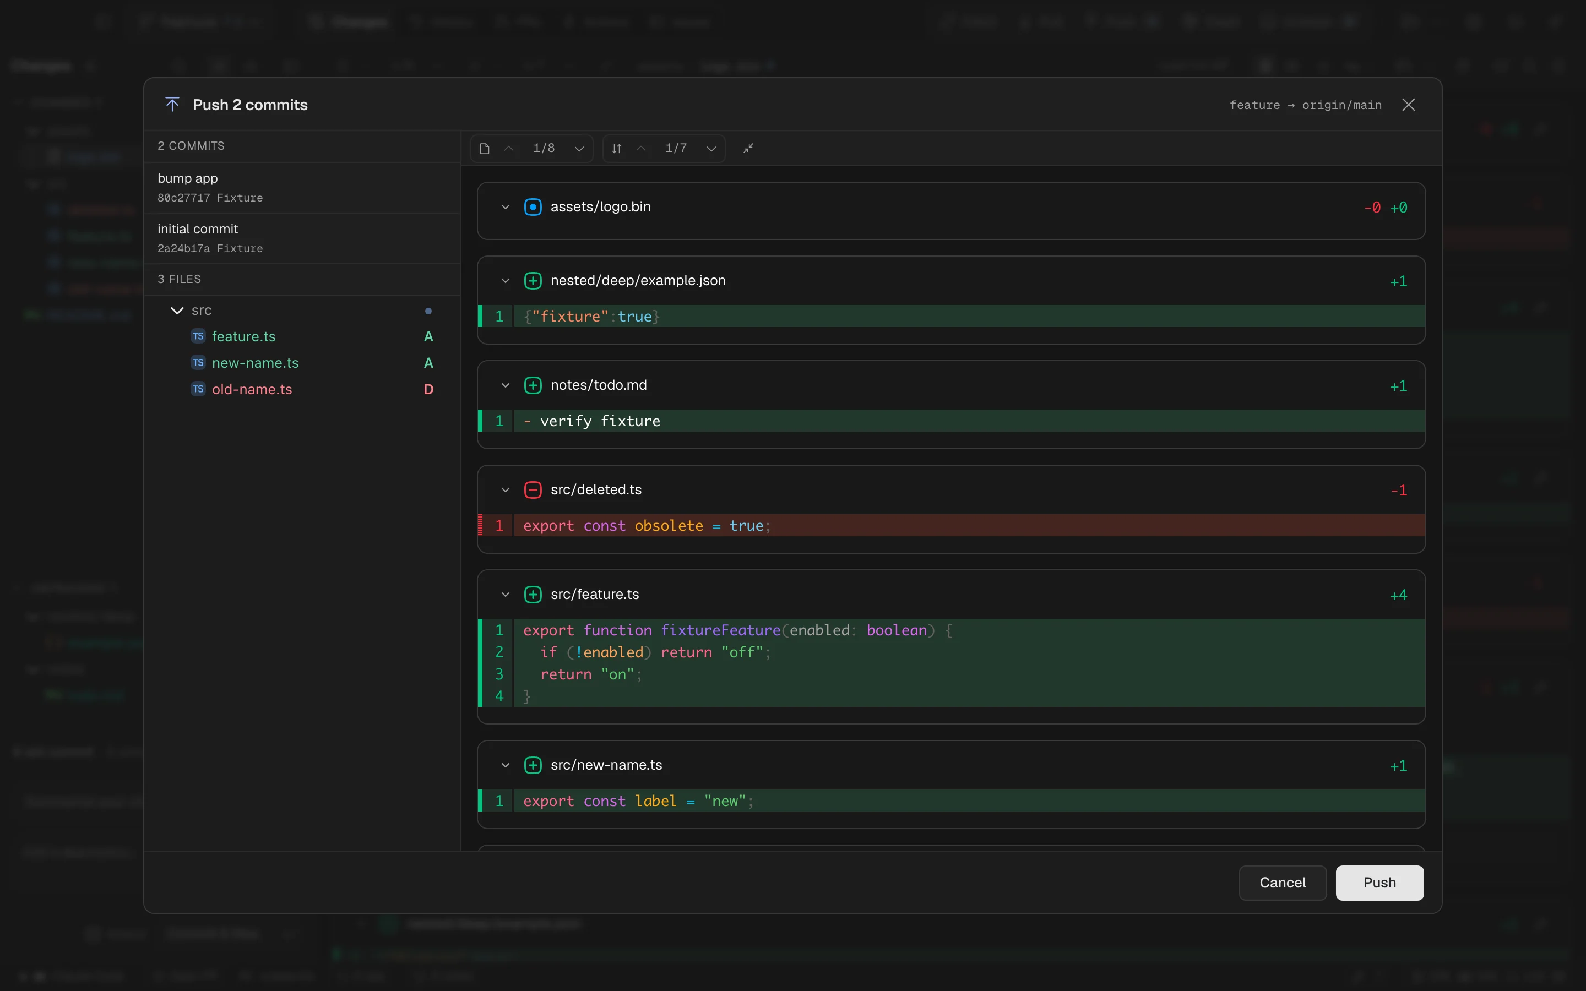Click the "2 COMMITS" section header
Viewport: 1586px width, 991px height.
pos(191,146)
